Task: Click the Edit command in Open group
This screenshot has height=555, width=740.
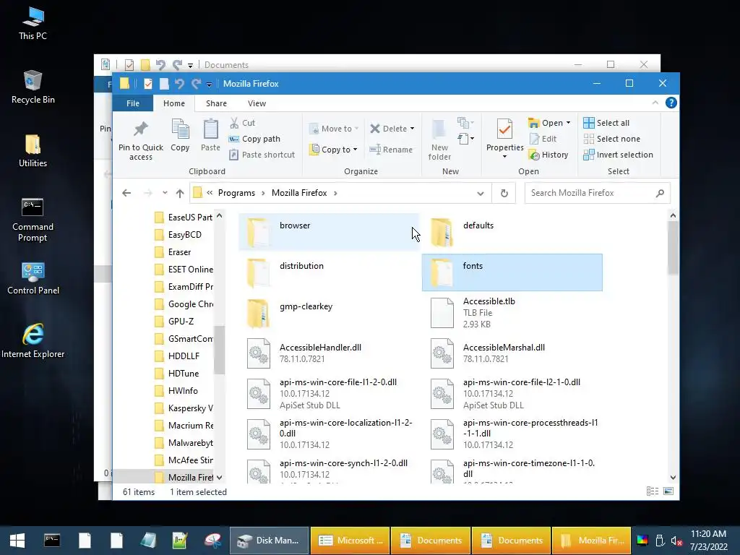Action: (x=543, y=139)
